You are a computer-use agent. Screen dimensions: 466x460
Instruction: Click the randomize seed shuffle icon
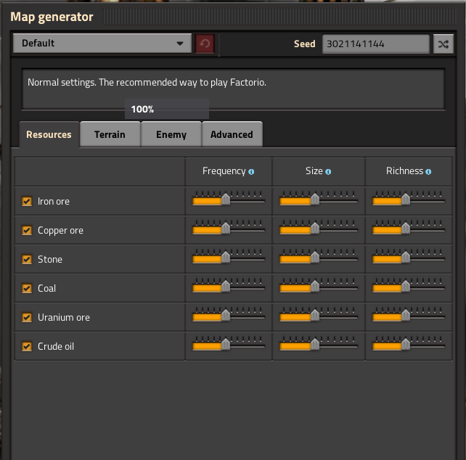[443, 44]
